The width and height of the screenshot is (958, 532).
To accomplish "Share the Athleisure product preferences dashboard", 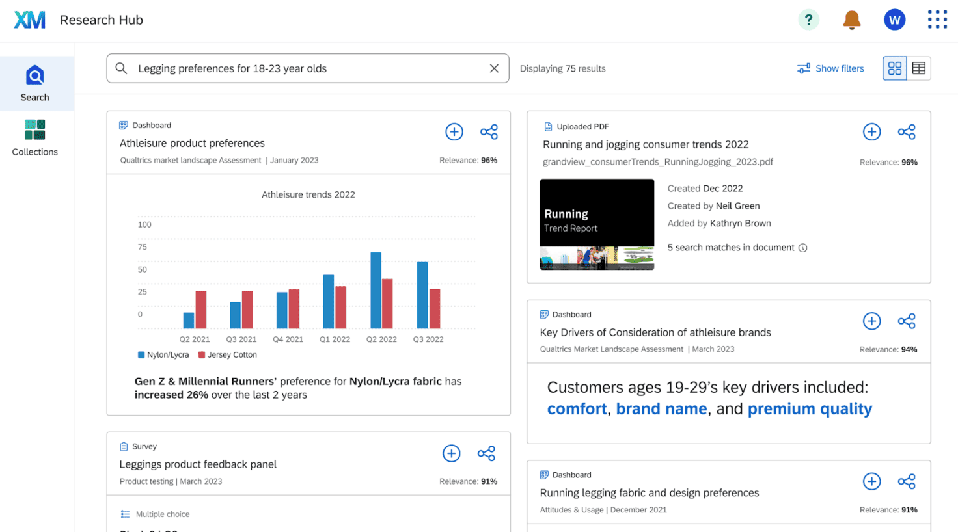I will [x=489, y=131].
